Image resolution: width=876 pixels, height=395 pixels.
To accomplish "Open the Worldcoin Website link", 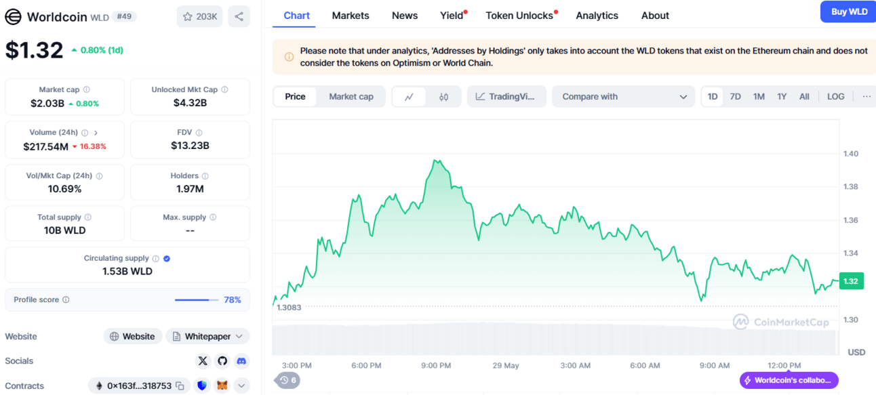I will [x=132, y=337].
